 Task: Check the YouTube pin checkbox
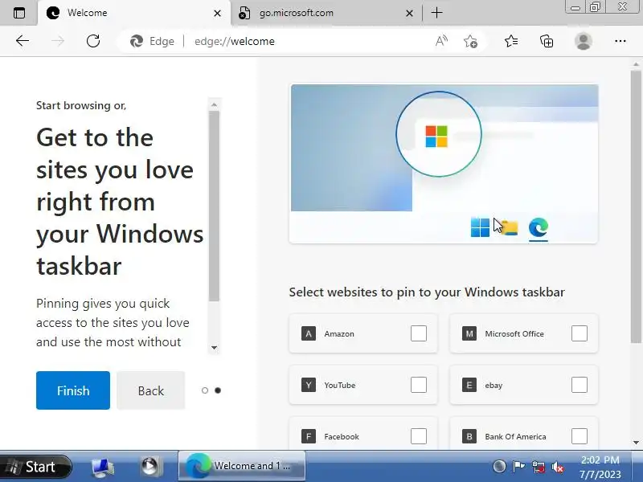coord(418,385)
